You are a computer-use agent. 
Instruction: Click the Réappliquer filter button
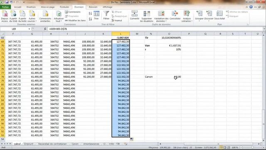pos(119,16)
